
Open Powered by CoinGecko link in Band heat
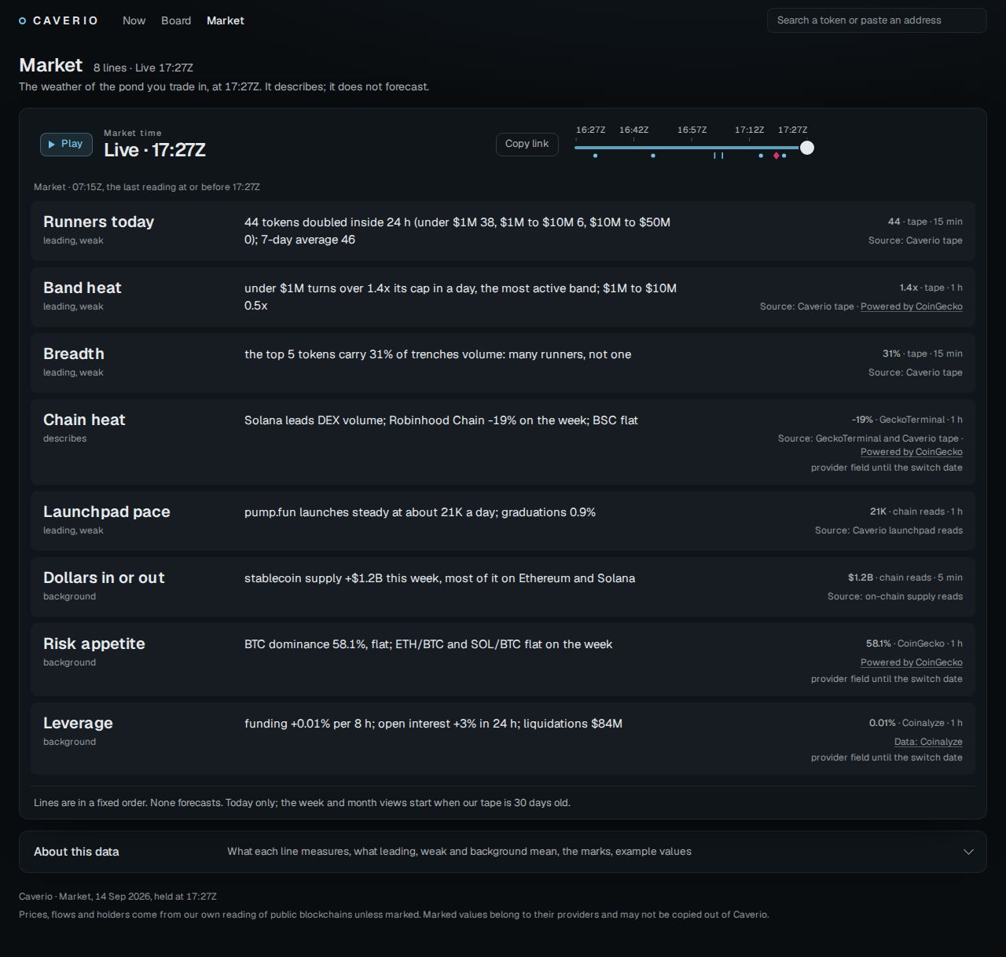pos(911,306)
